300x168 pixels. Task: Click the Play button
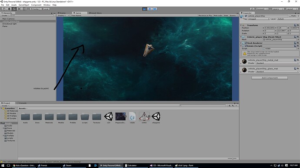click(x=145, y=9)
